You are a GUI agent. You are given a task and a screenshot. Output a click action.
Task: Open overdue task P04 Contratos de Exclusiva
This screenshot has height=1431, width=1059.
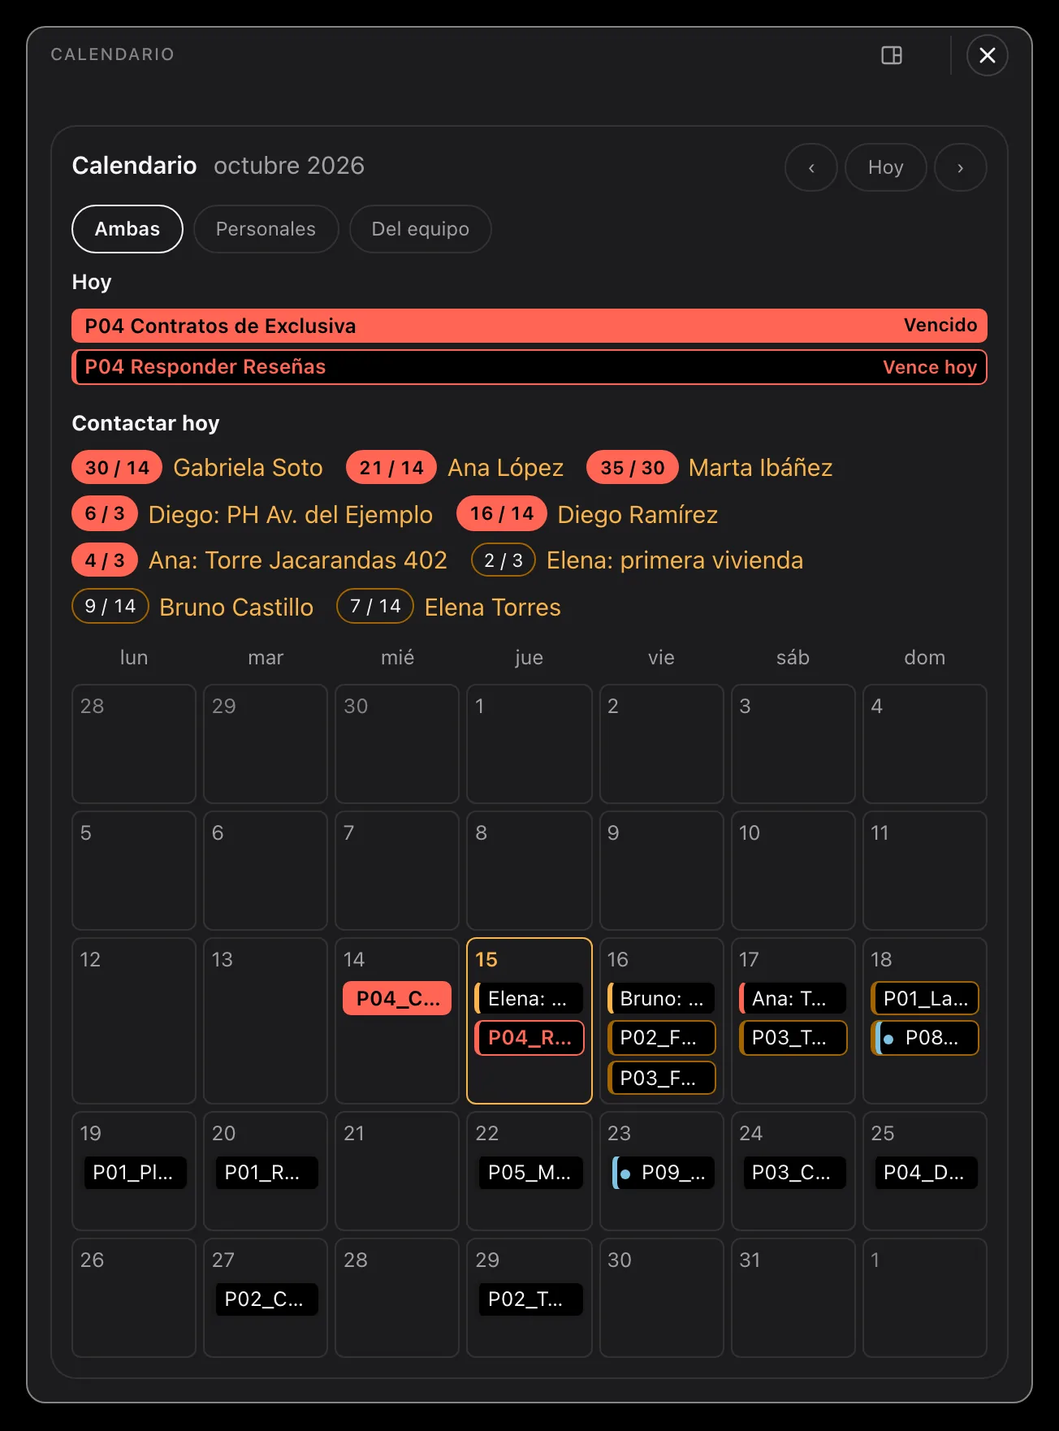point(529,326)
